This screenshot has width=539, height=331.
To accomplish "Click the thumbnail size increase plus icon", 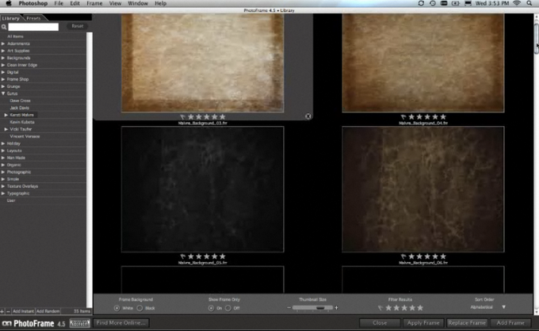I will (x=336, y=307).
